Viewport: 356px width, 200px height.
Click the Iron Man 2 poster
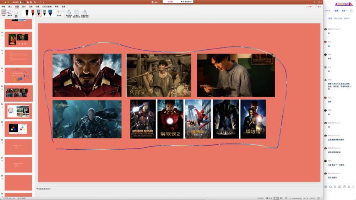coord(170,119)
